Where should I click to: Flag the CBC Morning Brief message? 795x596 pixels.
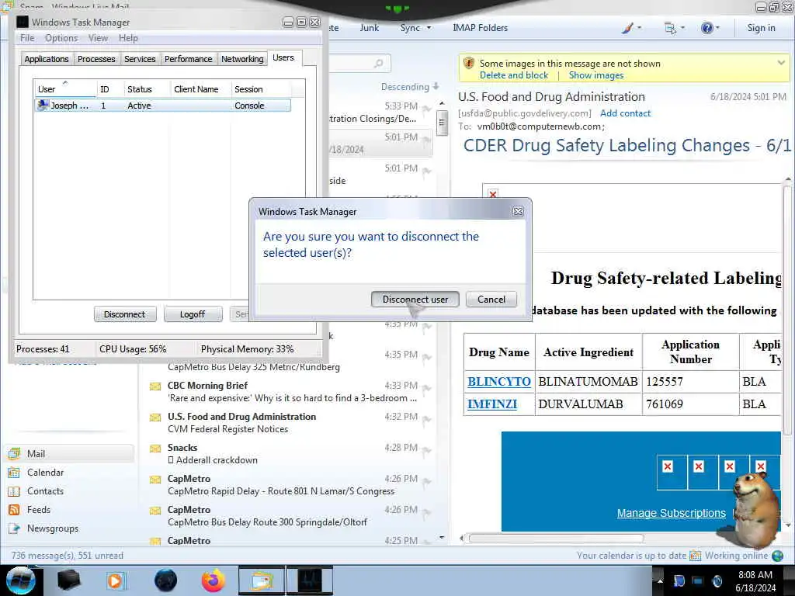427,388
